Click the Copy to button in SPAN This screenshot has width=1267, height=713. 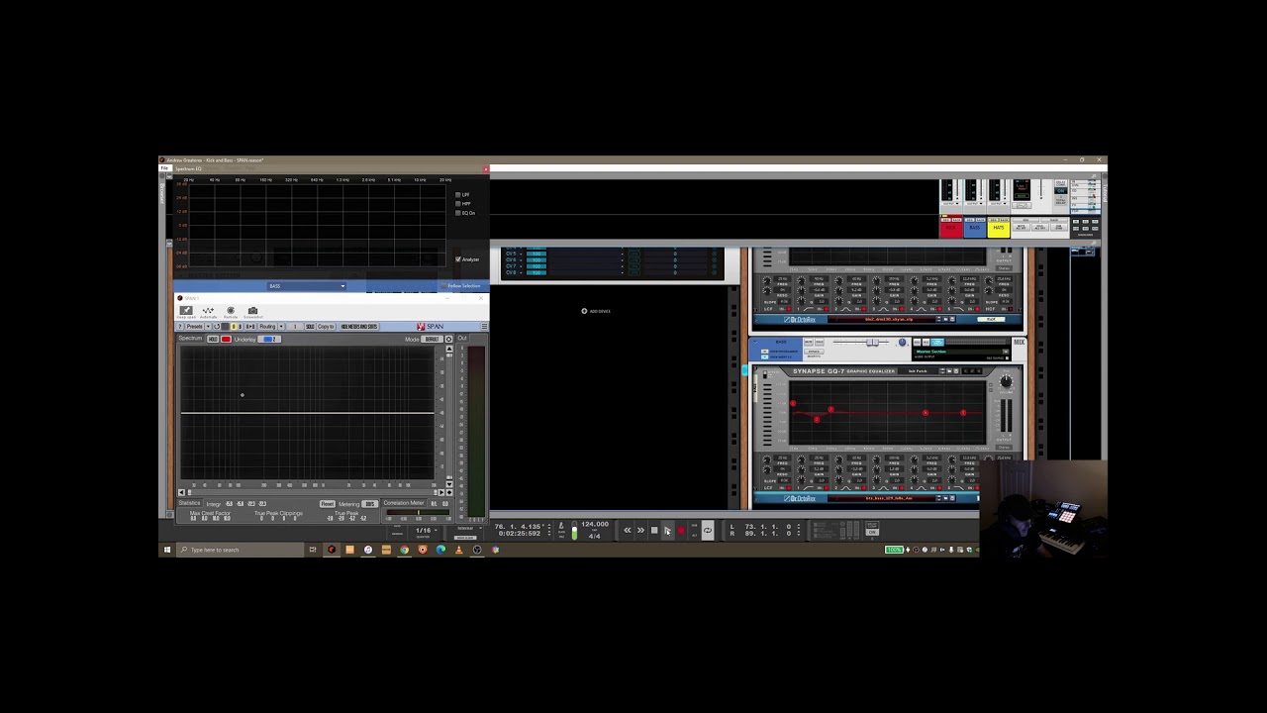(x=326, y=327)
